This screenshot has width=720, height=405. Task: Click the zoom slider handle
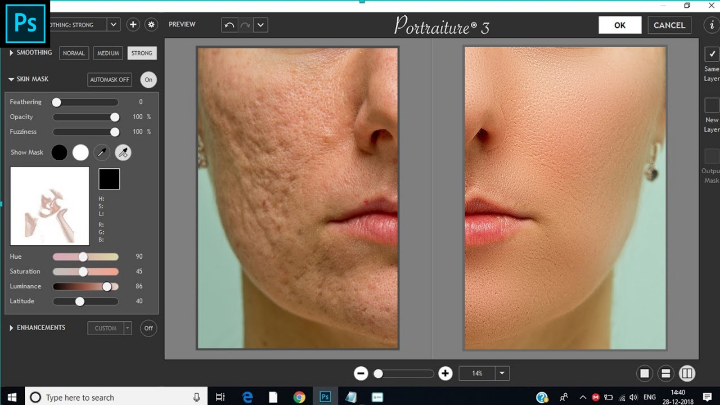pyautogui.click(x=378, y=374)
